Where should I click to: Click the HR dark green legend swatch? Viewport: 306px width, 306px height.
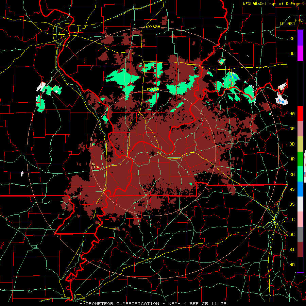[x=300, y=159]
